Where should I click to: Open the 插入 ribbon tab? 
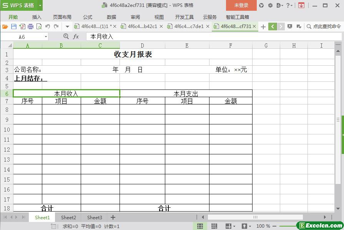click(37, 17)
